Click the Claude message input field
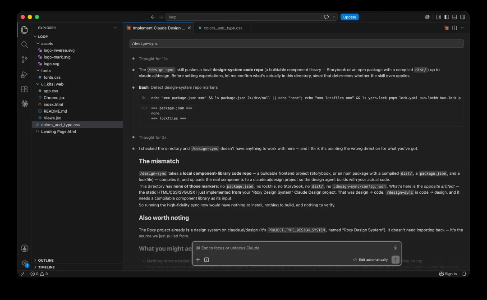This screenshot has width=487, height=300. [x=294, y=248]
